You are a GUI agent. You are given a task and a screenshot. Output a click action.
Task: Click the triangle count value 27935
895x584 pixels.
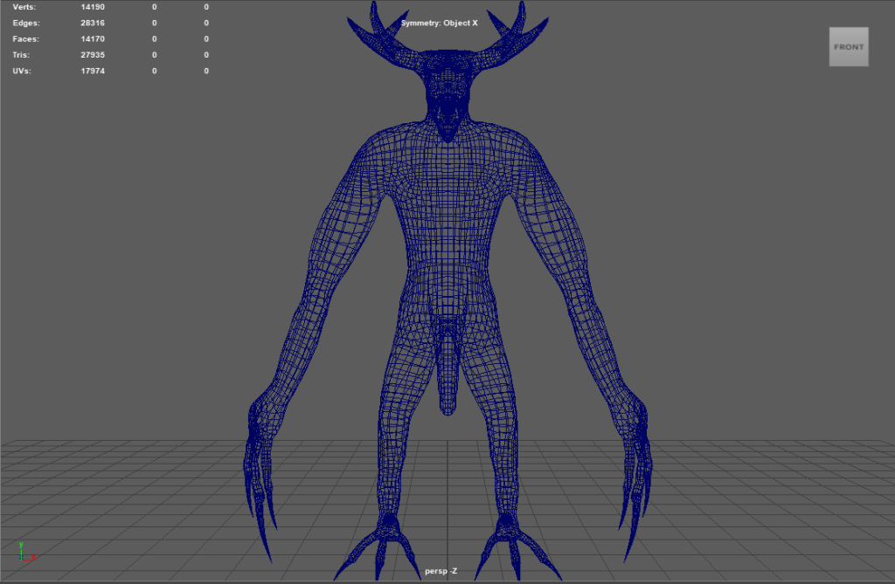coord(93,55)
